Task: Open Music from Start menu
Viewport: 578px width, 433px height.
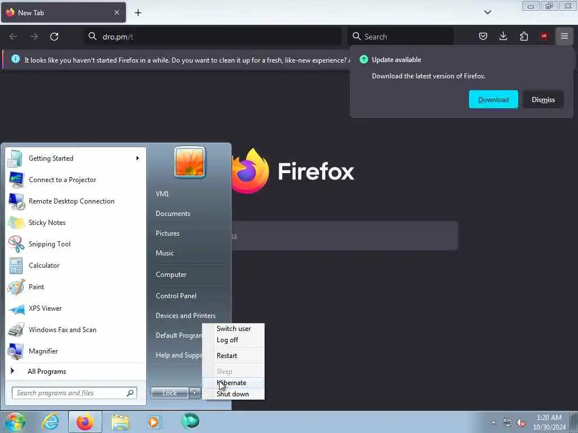Action: coord(165,253)
